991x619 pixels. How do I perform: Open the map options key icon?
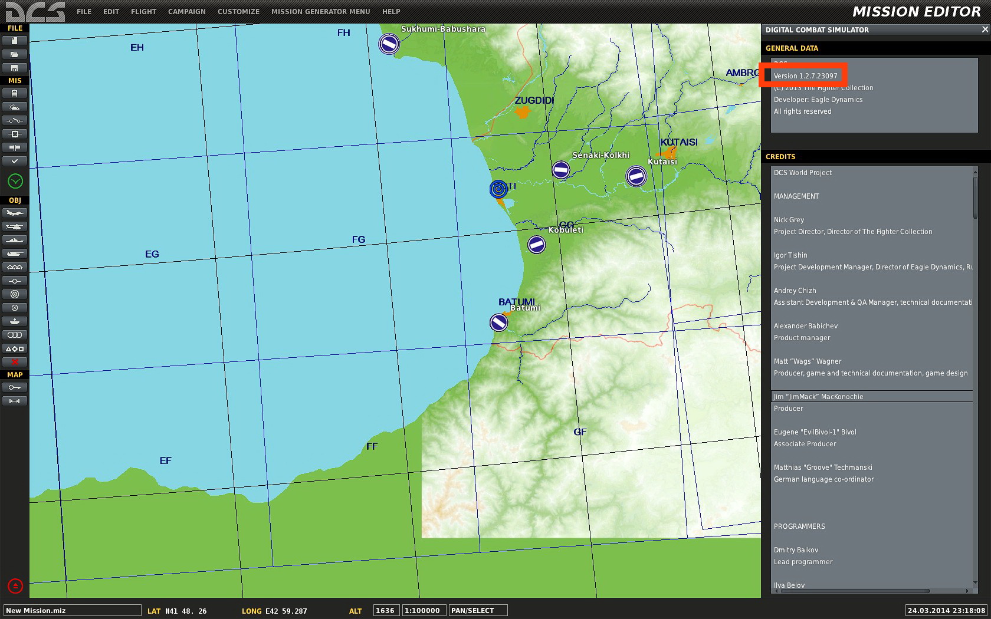(15, 387)
